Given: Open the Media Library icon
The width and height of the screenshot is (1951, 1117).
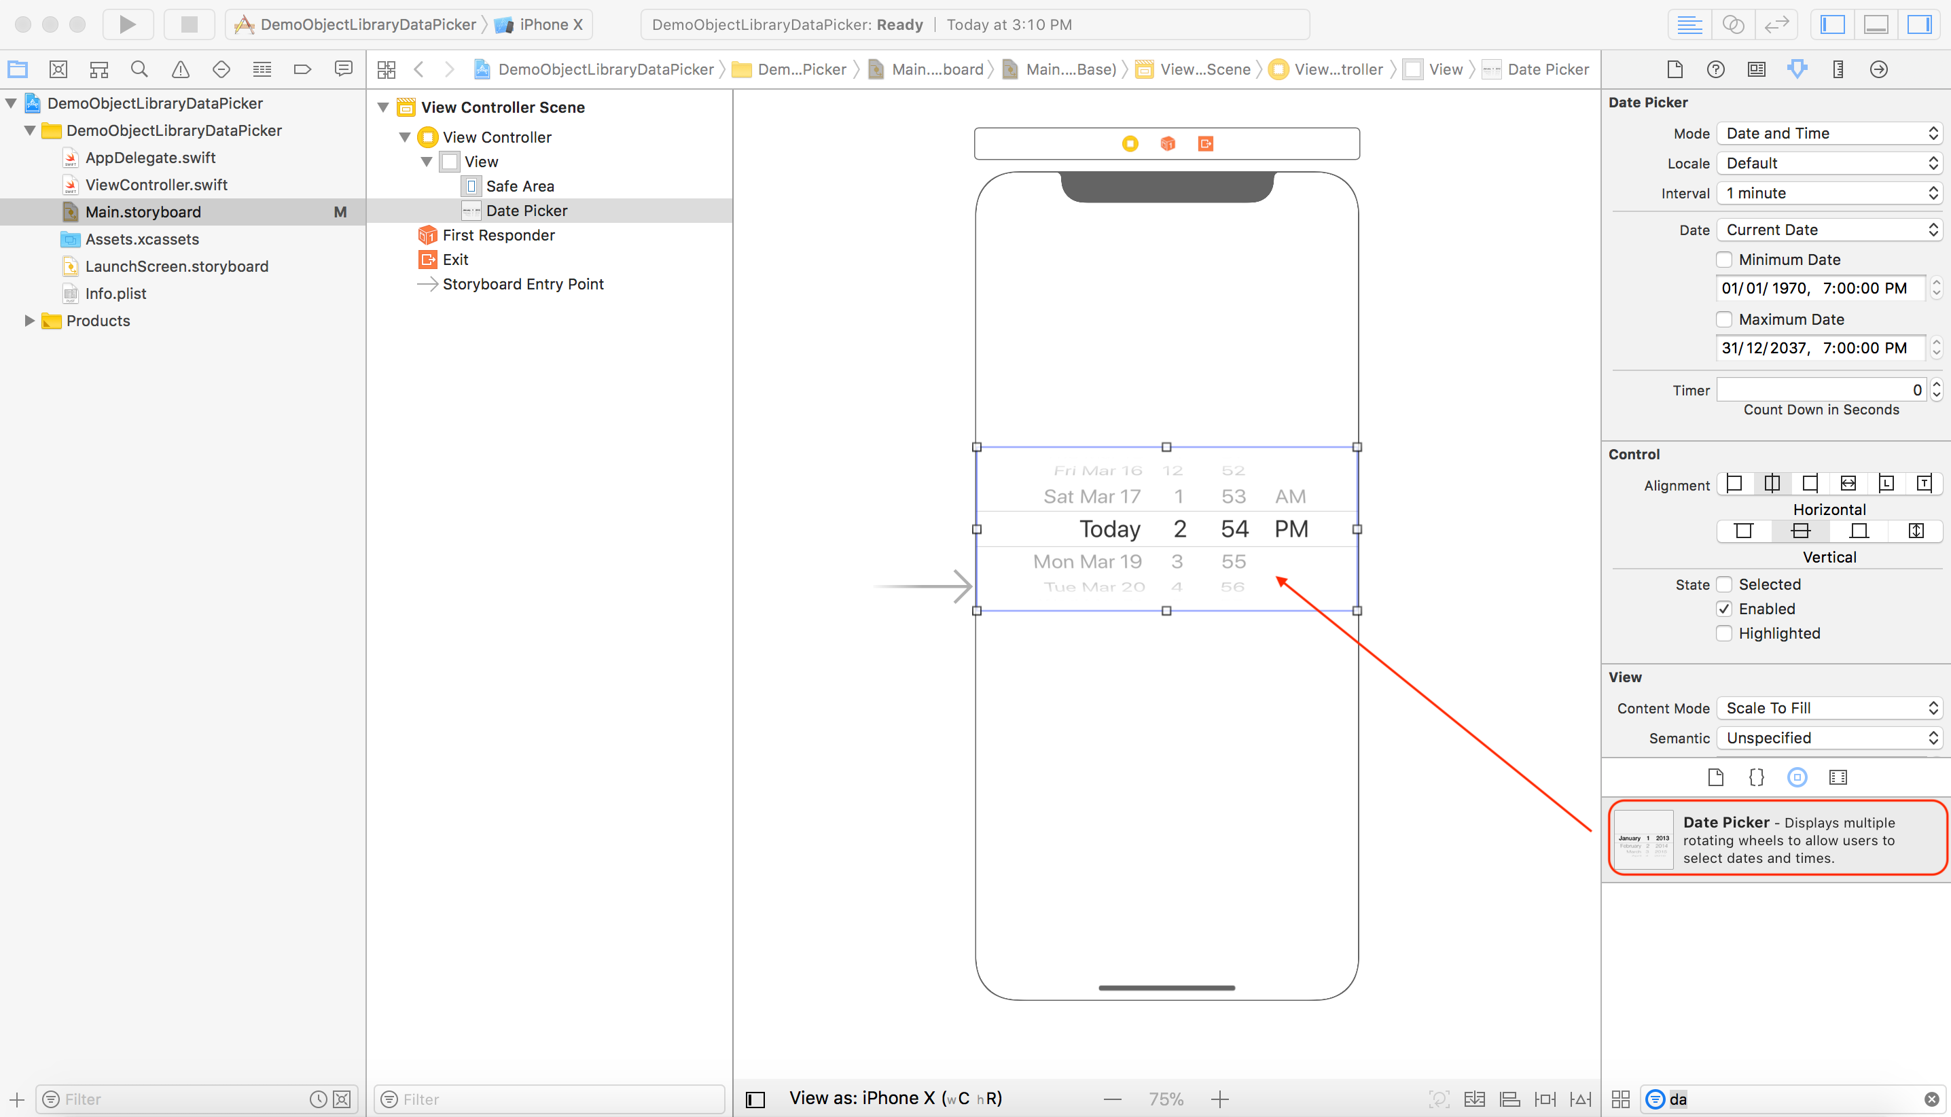Looking at the screenshot, I should click(x=1838, y=777).
